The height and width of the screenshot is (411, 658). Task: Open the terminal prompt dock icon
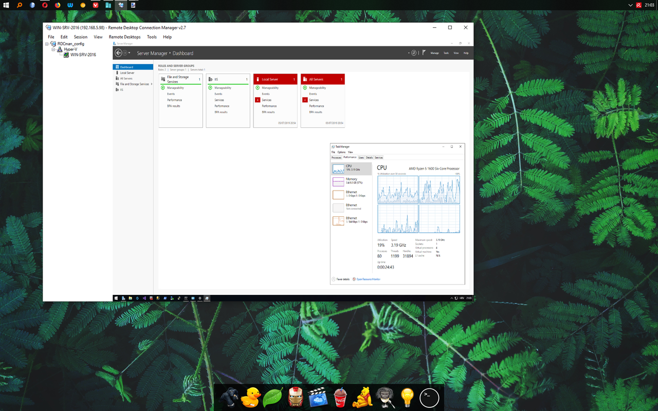[430, 398]
